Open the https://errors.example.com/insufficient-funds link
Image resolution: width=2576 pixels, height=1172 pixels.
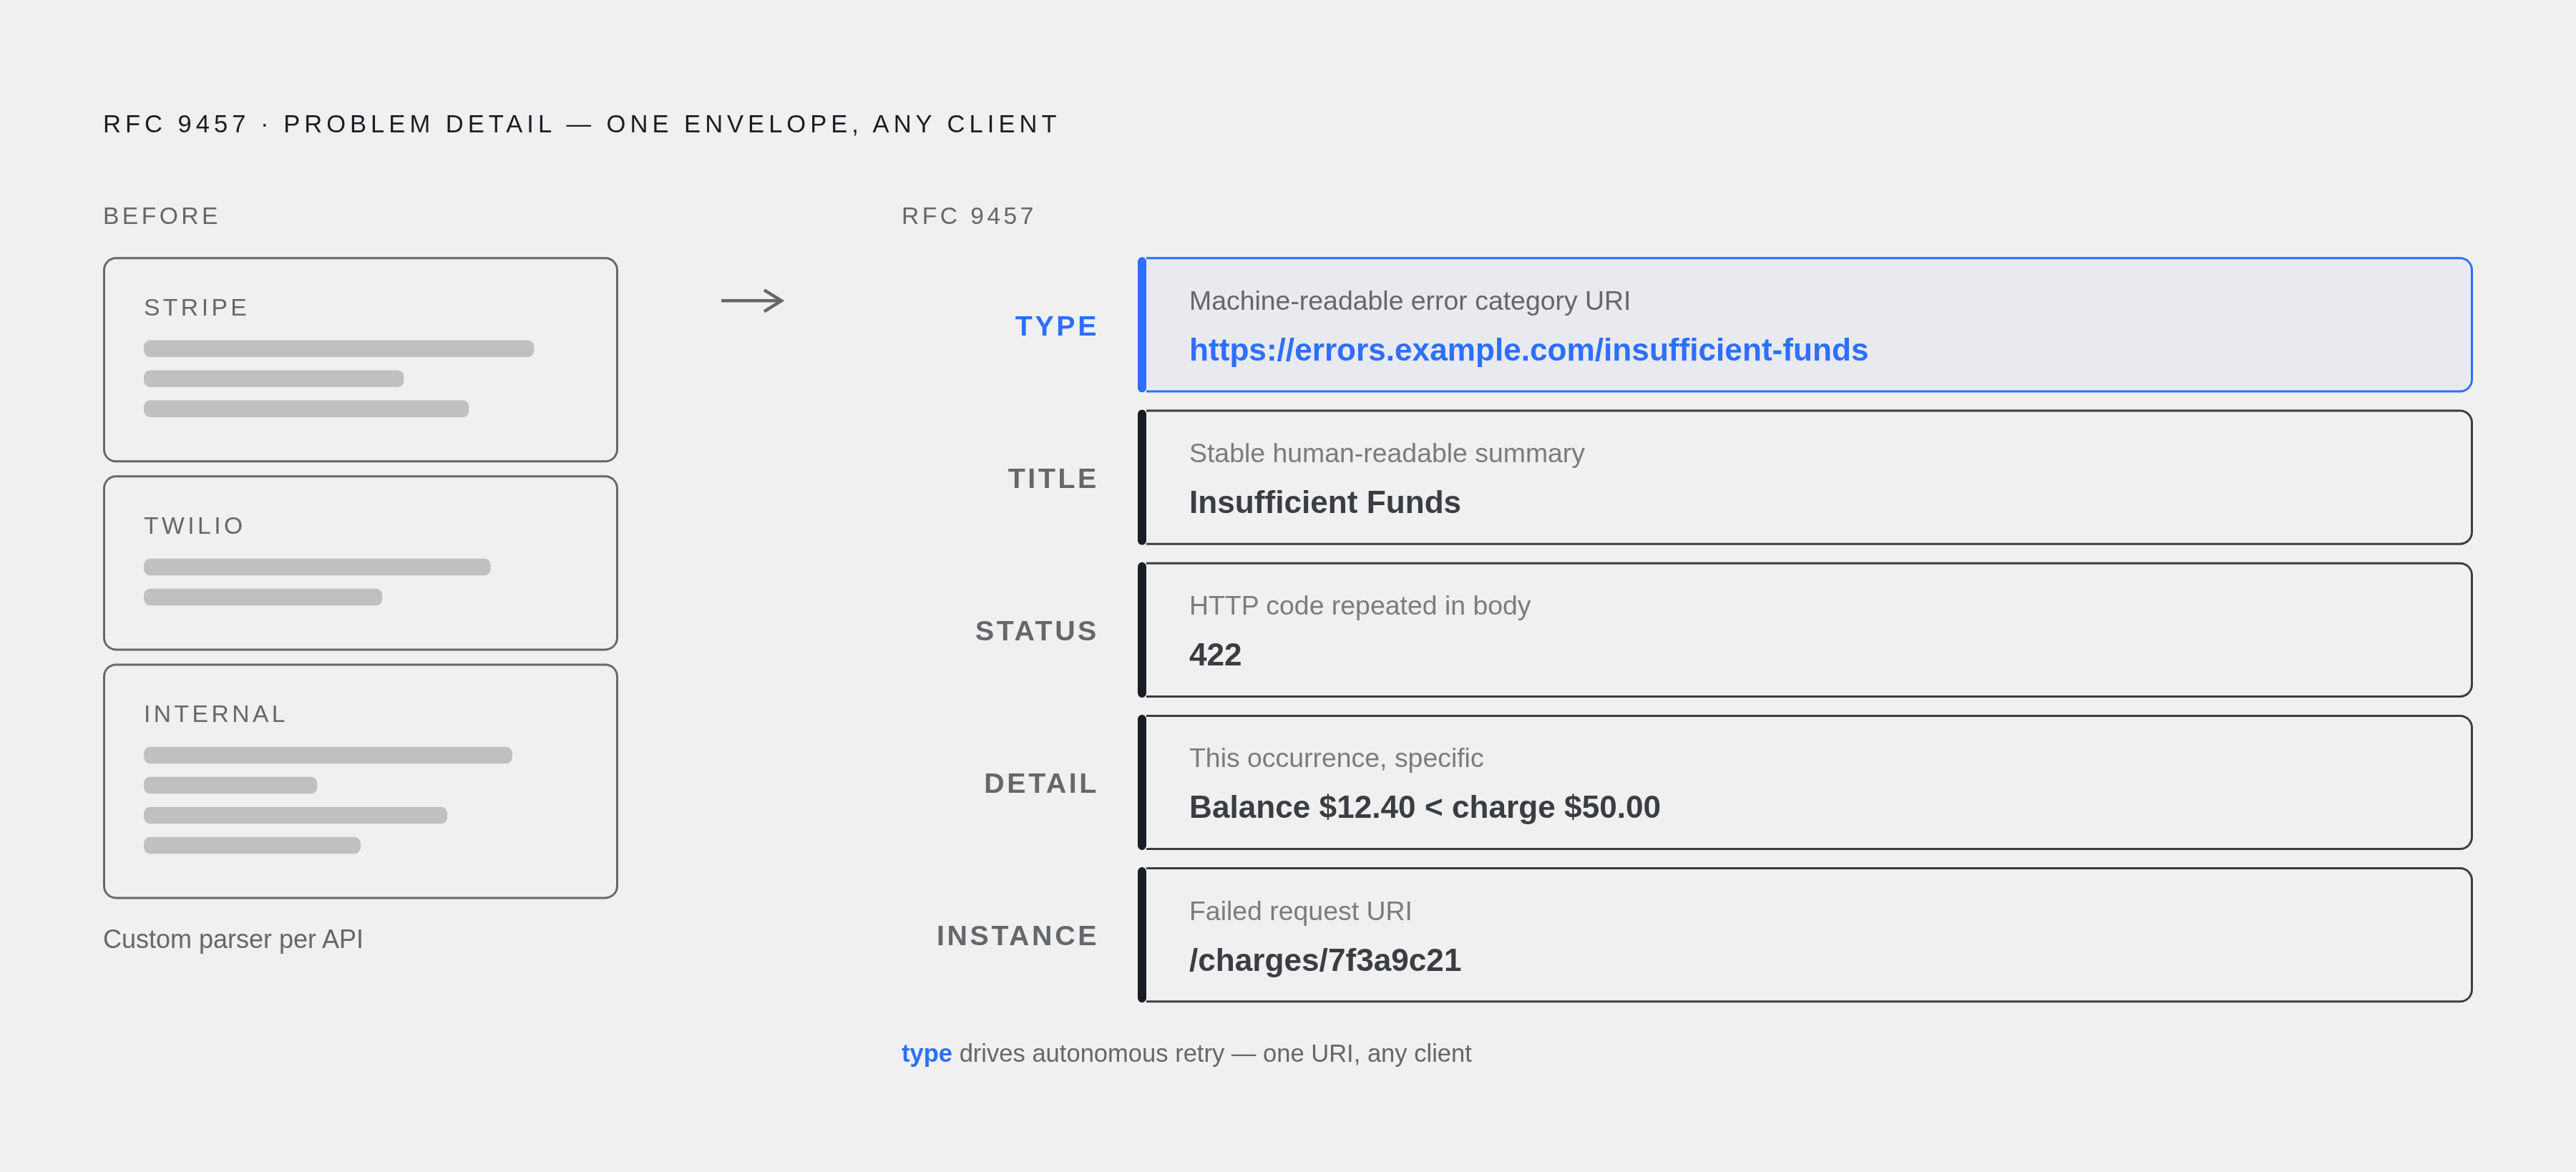click(1528, 350)
